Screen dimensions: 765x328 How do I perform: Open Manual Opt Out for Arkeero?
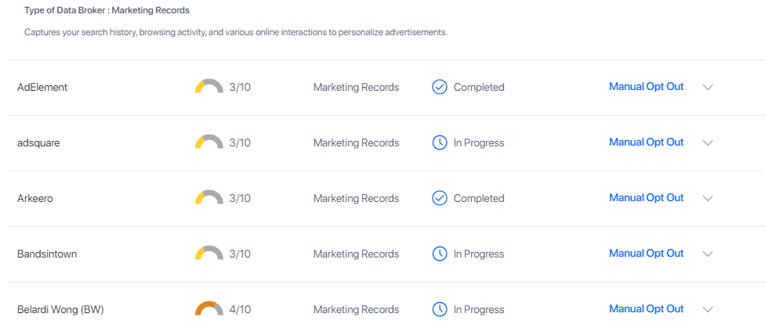[x=647, y=198]
